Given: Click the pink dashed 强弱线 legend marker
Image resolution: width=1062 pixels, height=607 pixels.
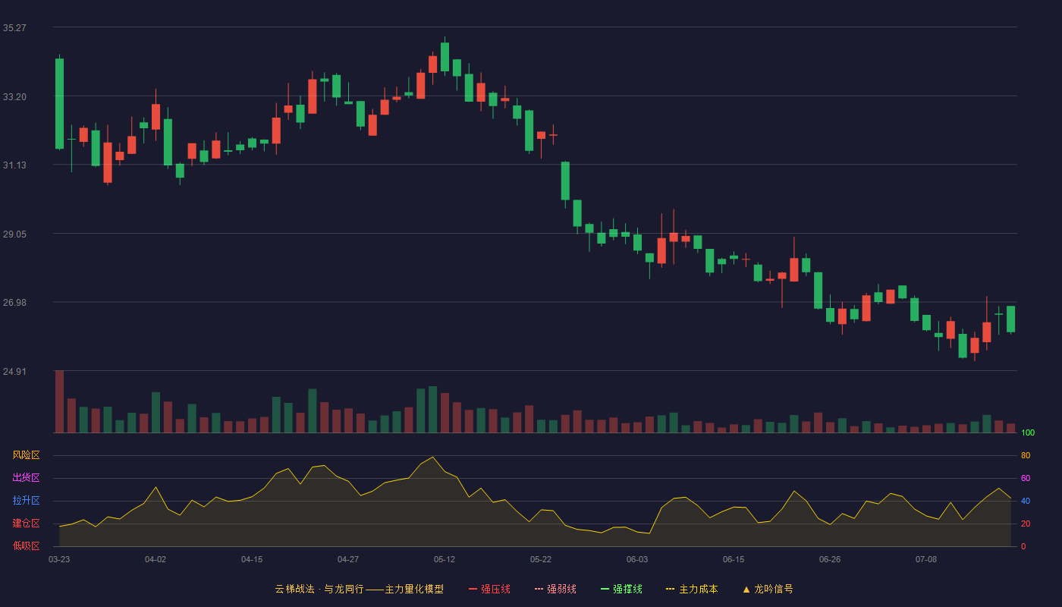Looking at the screenshot, I should click(539, 589).
